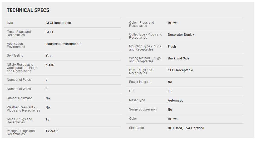Click the Application Environment label

click(16, 45)
